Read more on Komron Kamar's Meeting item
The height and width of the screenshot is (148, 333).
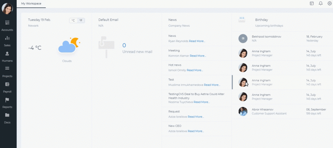click(198, 56)
